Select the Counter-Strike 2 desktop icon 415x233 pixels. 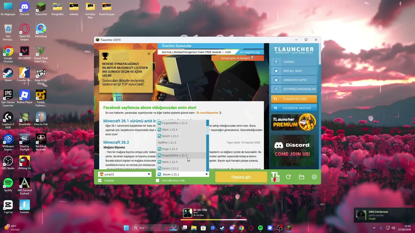(x=25, y=76)
